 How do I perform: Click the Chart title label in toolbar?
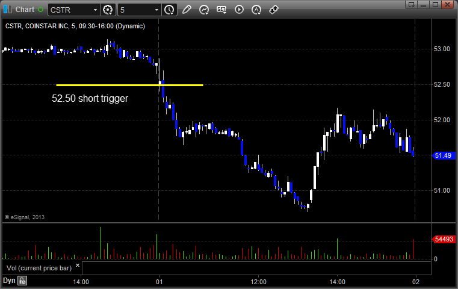(x=25, y=10)
